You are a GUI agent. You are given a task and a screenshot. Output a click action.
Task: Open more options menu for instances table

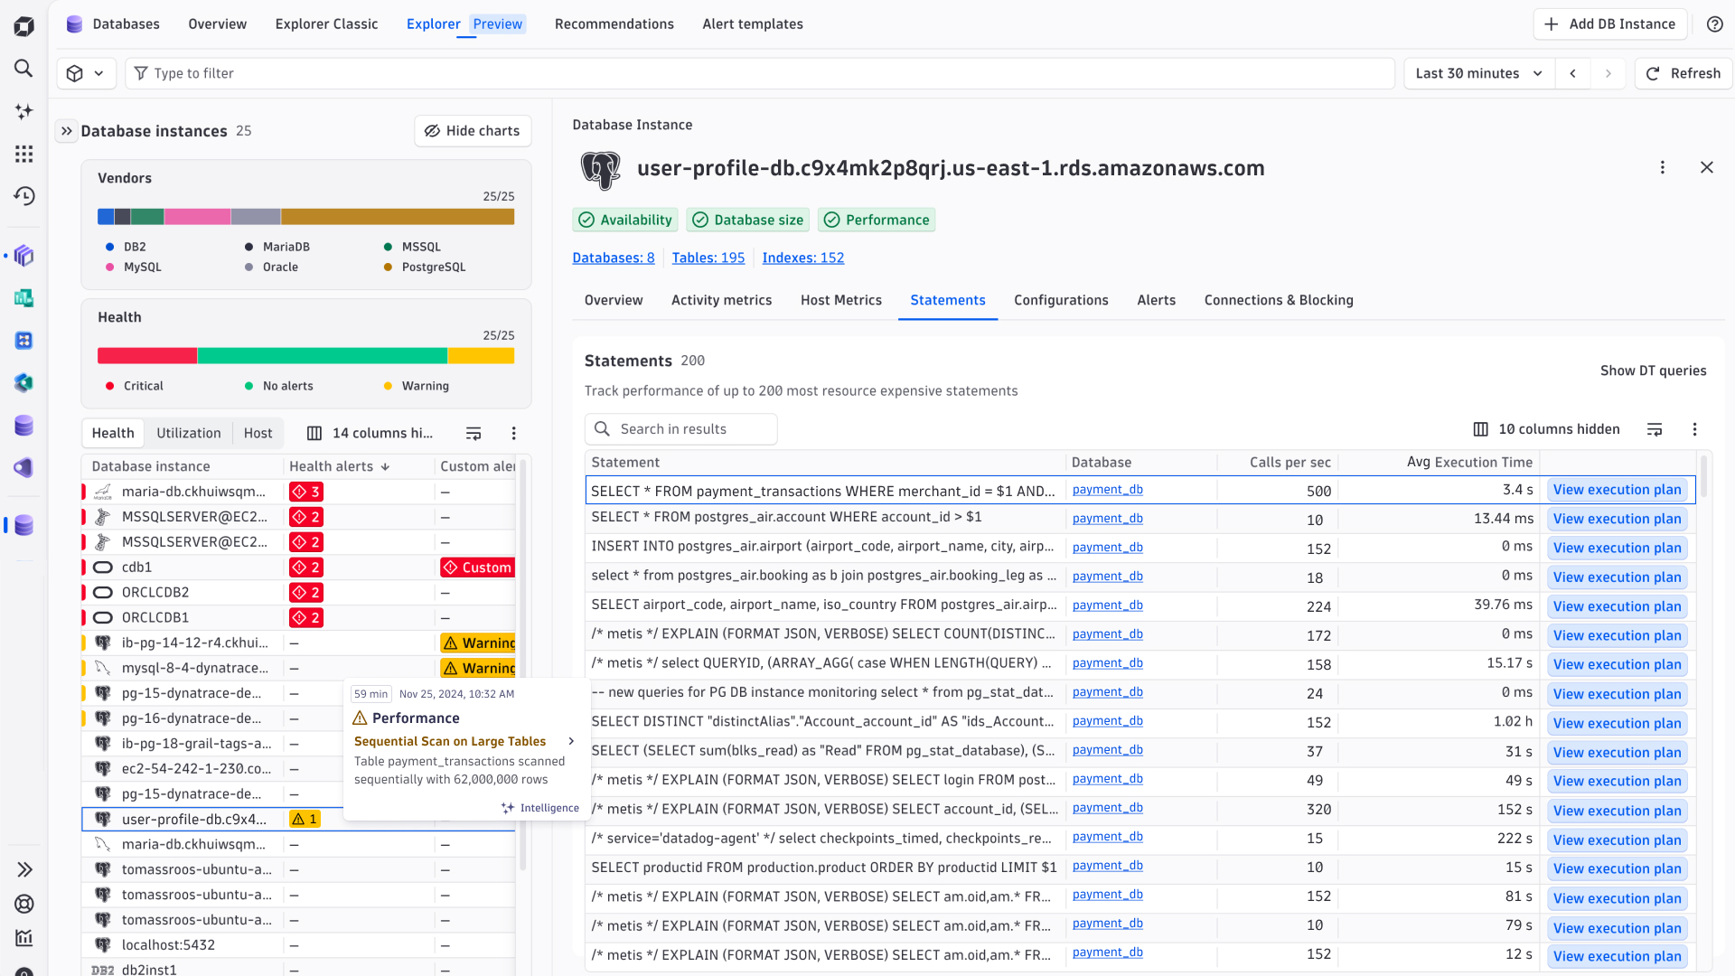coord(514,434)
